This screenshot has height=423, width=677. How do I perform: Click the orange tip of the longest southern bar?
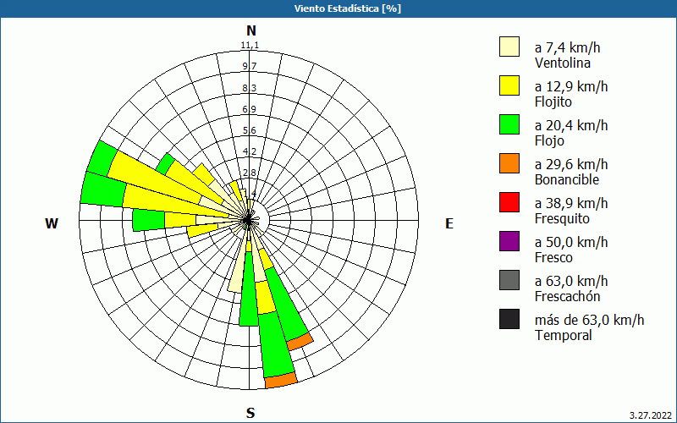[281, 380]
